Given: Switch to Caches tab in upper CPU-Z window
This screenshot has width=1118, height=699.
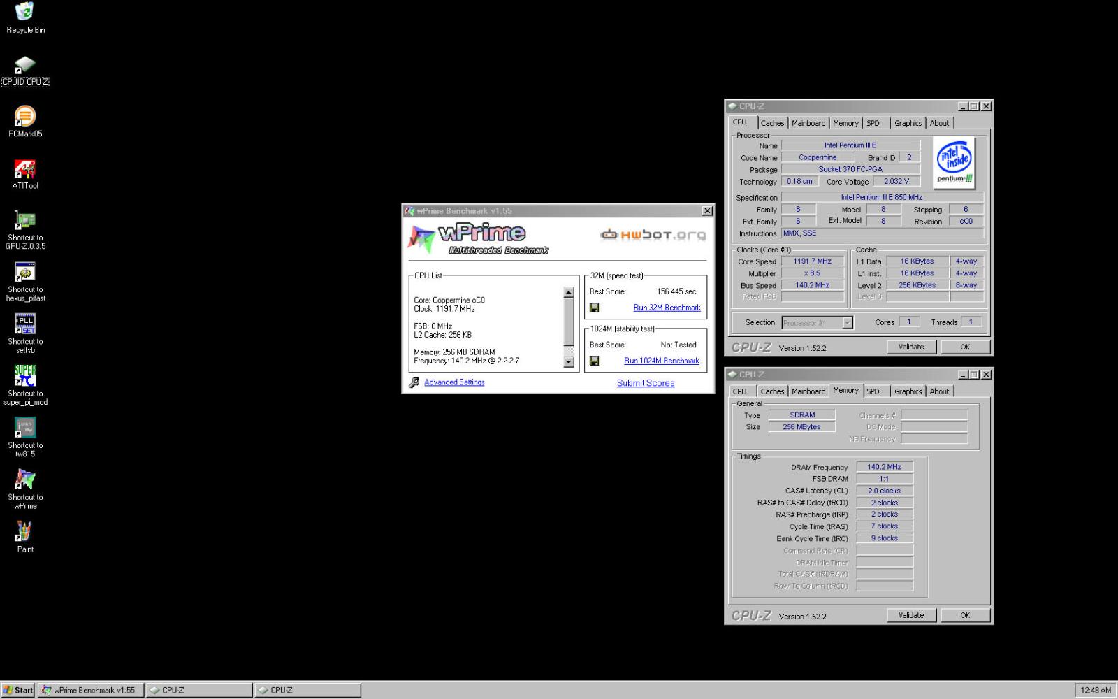Looking at the screenshot, I should 772,123.
